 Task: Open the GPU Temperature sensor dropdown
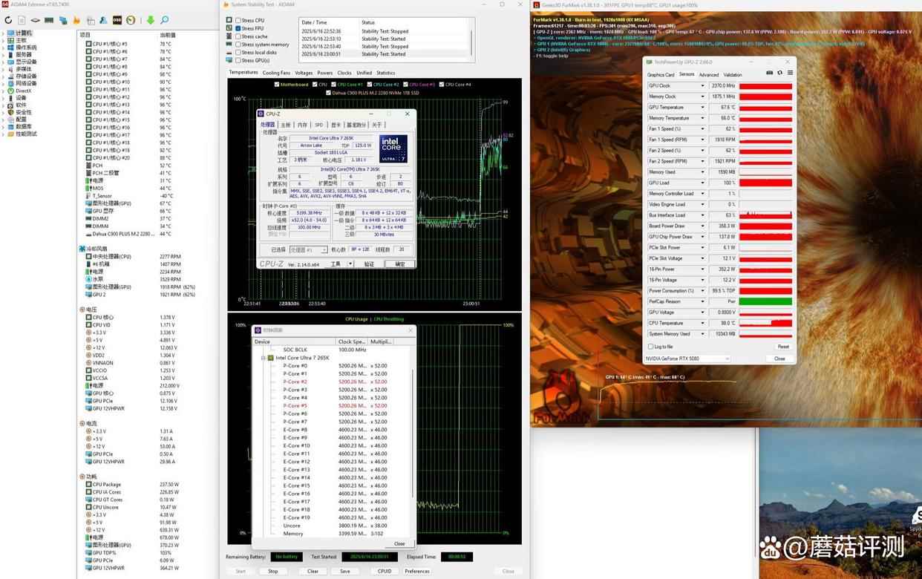click(702, 108)
